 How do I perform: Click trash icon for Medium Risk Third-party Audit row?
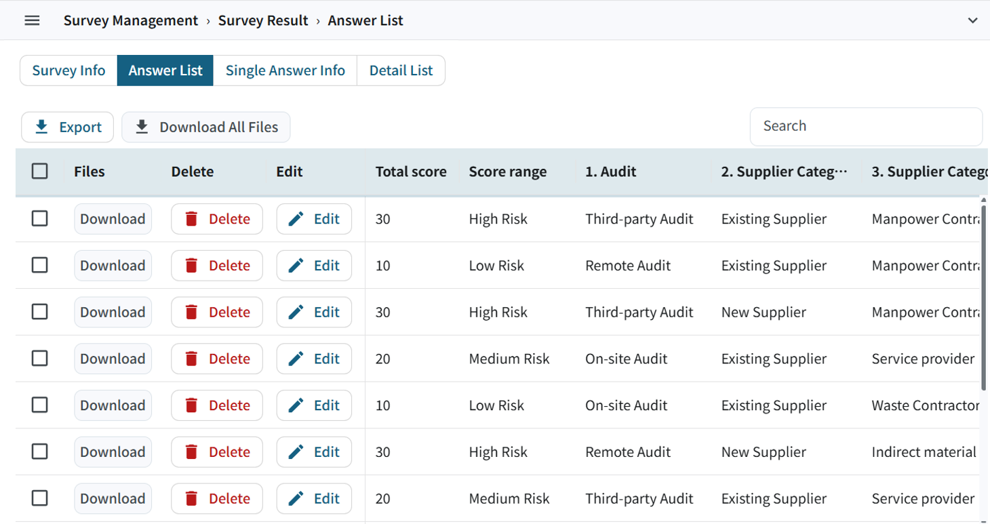coord(191,498)
